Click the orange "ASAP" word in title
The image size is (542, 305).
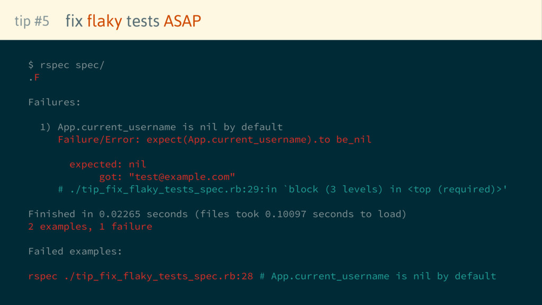point(182,21)
